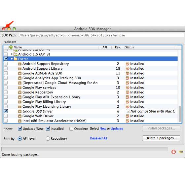Click the Install packages button

(x=161, y=128)
